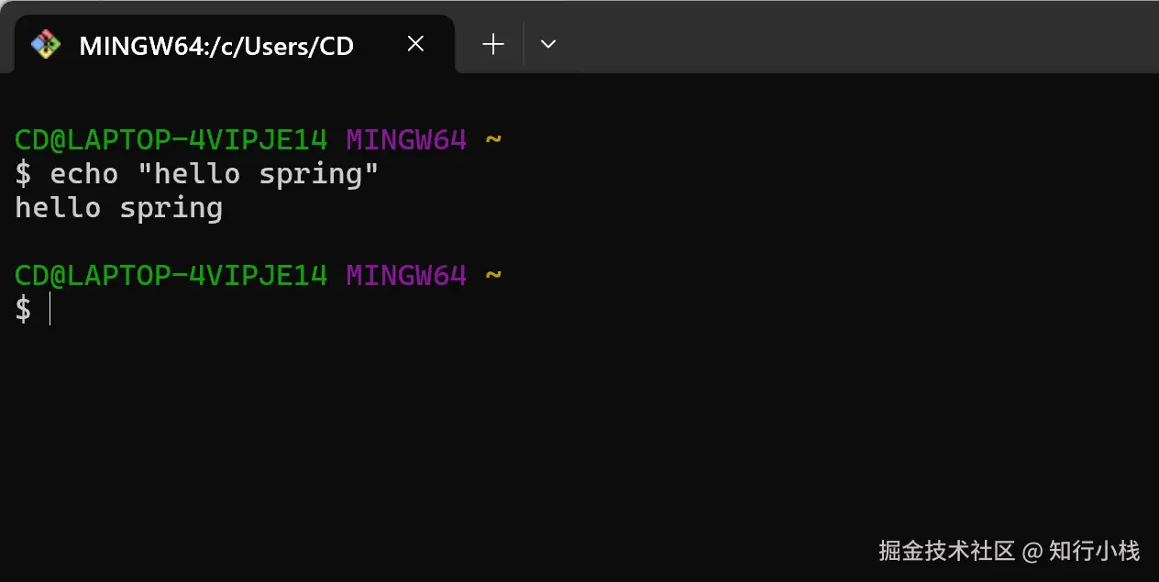1159x582 pixels.
Task: Click the 掘金技术社区 watermark text
Action: pos(946,551)
